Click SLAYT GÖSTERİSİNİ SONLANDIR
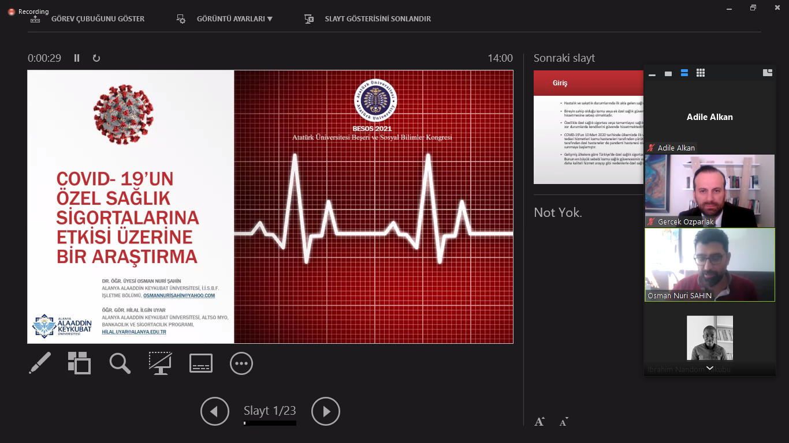 [x=378, y=19]
